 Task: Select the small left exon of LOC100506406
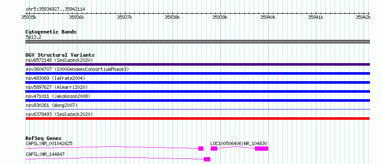[214, 149]
